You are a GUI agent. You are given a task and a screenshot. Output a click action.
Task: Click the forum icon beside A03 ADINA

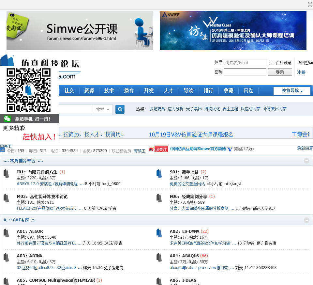click(6, 258)
